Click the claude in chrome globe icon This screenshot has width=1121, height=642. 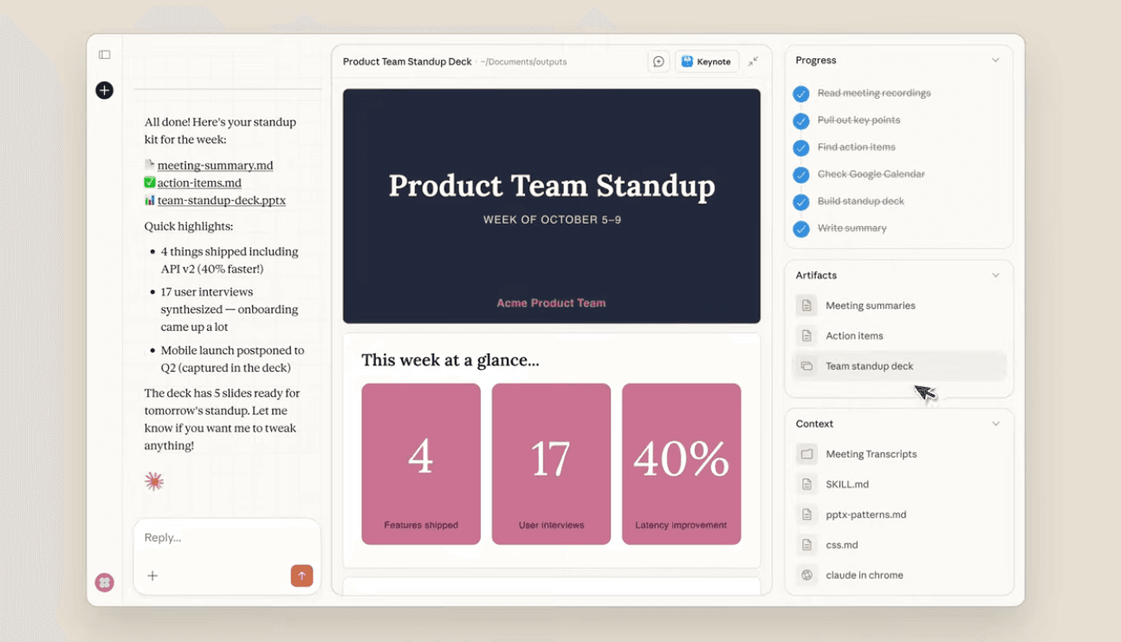click(807, 575)
